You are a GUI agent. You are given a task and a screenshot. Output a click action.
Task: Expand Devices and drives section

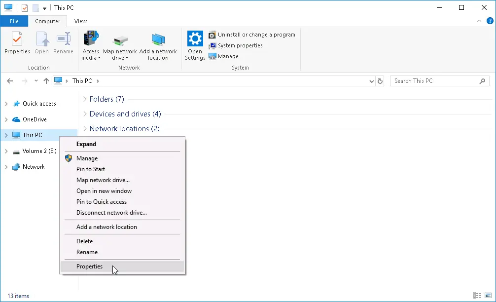(x=86, y=113)
